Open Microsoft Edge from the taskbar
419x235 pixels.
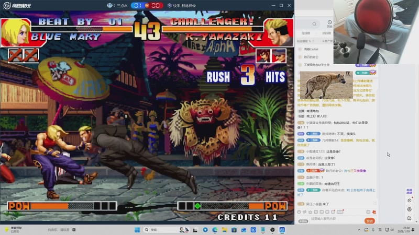(215, 230)
